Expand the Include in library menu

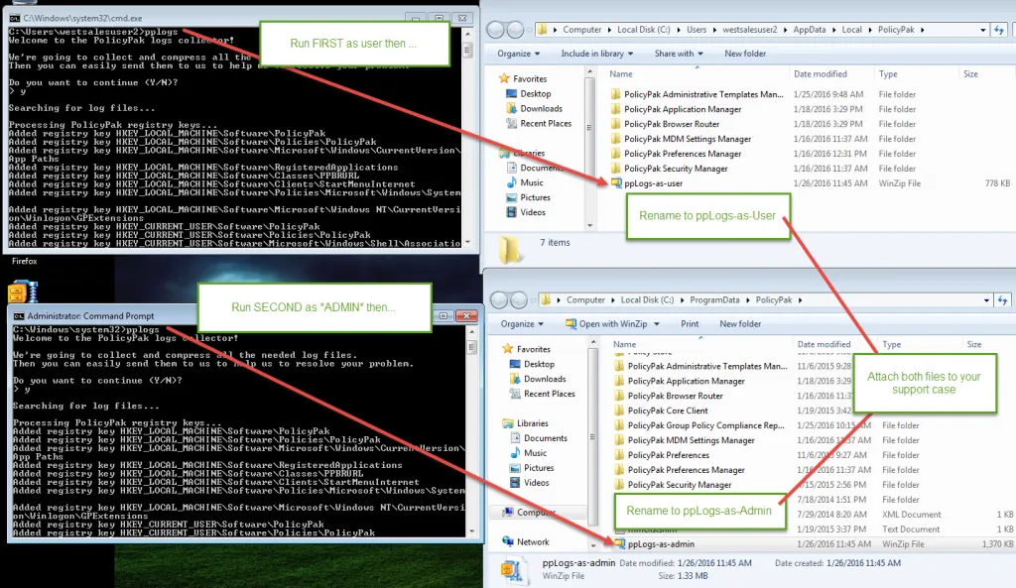(x=597, y=54)
